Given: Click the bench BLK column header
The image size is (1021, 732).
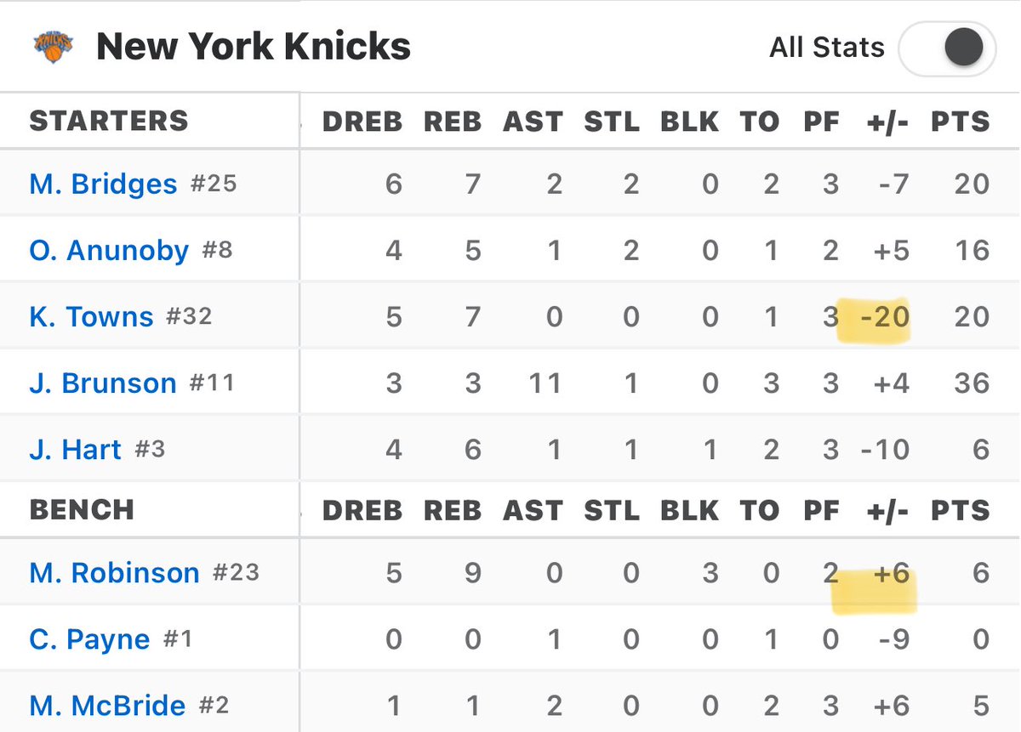Looking at the screenshot, I should pos(689,510).
